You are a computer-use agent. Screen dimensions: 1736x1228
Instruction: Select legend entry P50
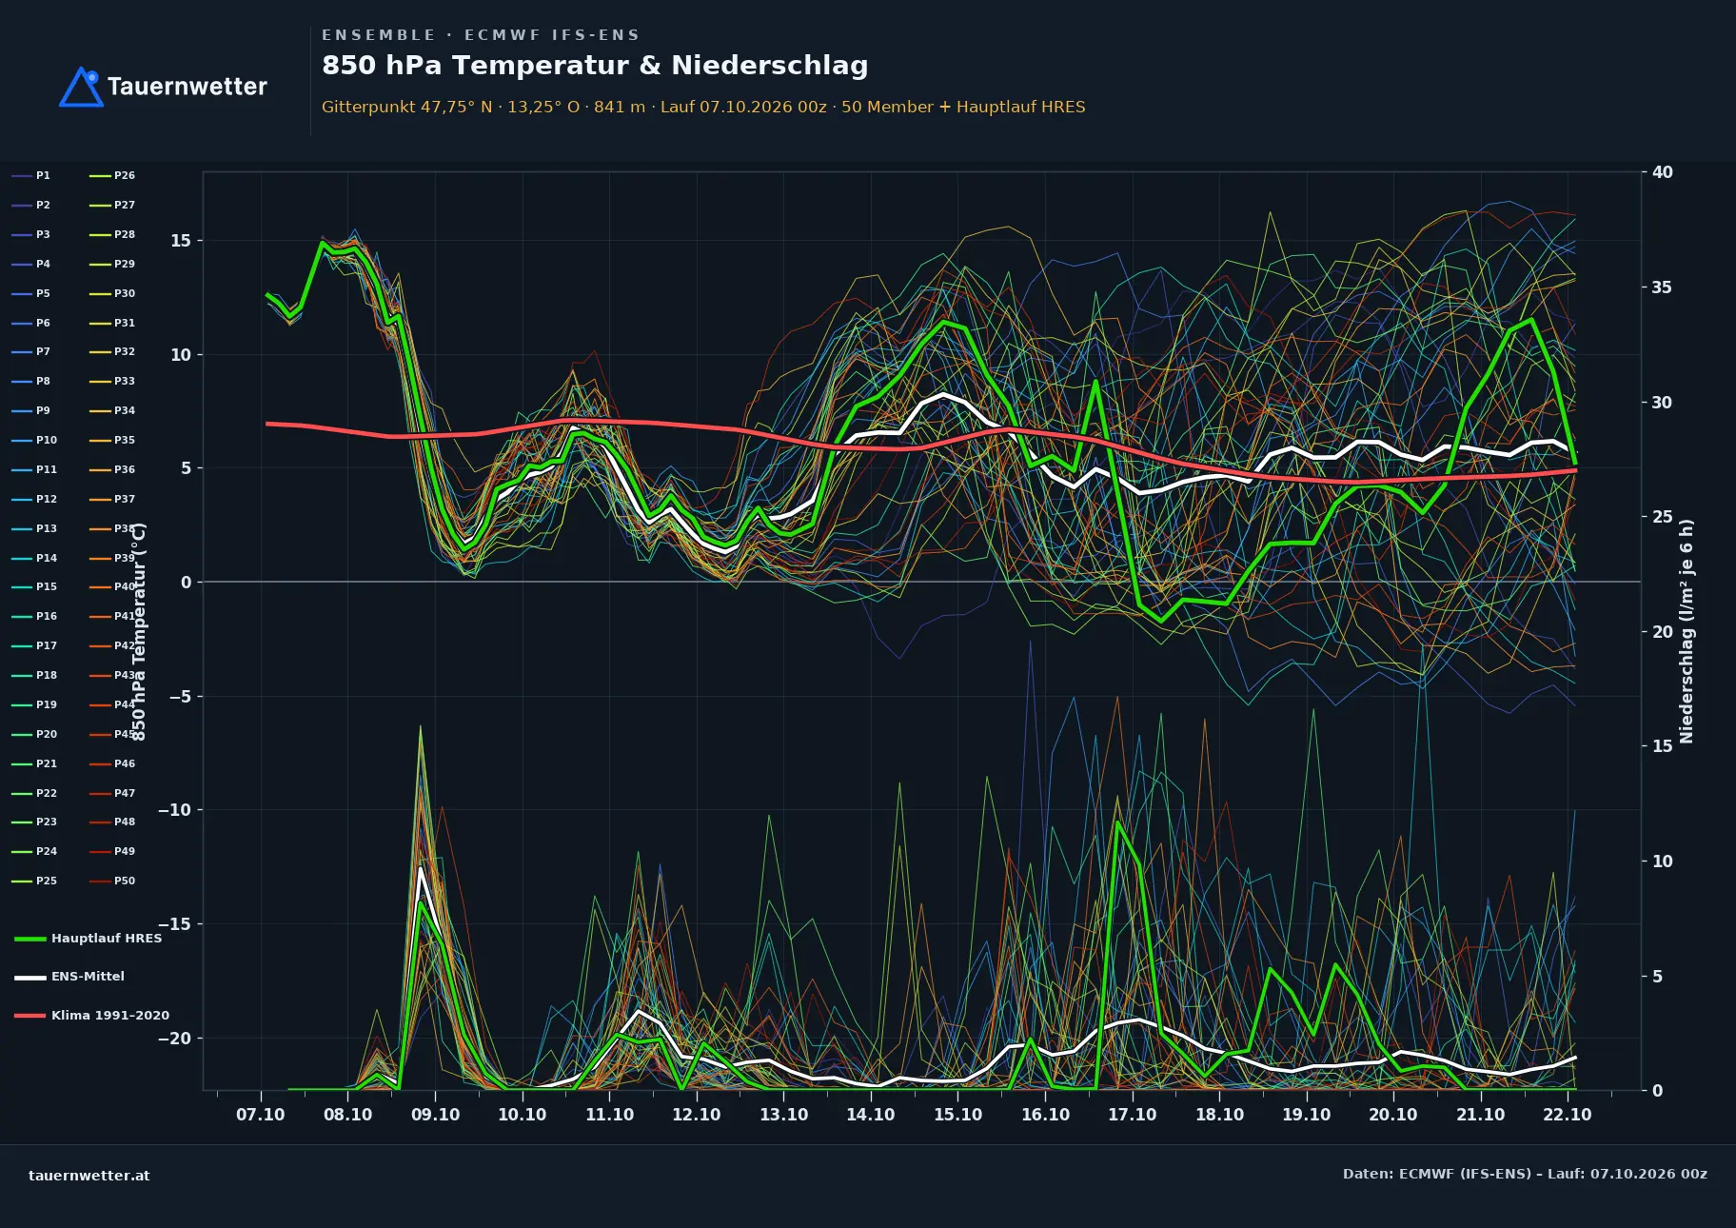pyautogui.click(x=112, y=881)
